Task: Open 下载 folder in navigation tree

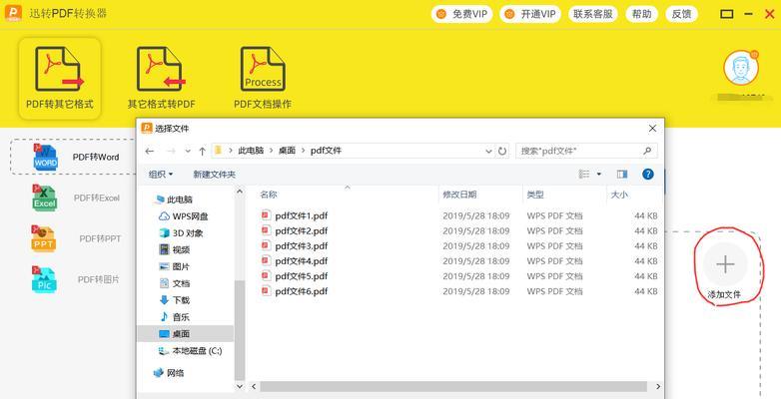Action: [175, 300]
